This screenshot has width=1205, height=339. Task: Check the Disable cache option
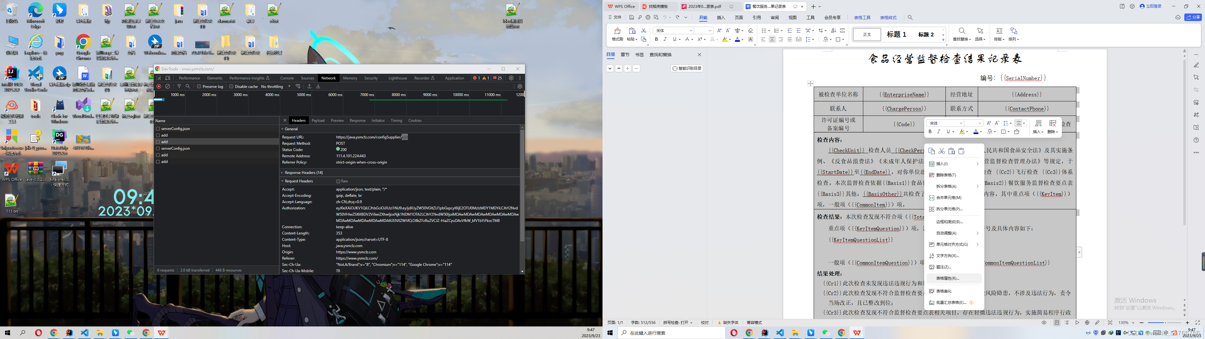pyautogui.click(x=231, y=87)
